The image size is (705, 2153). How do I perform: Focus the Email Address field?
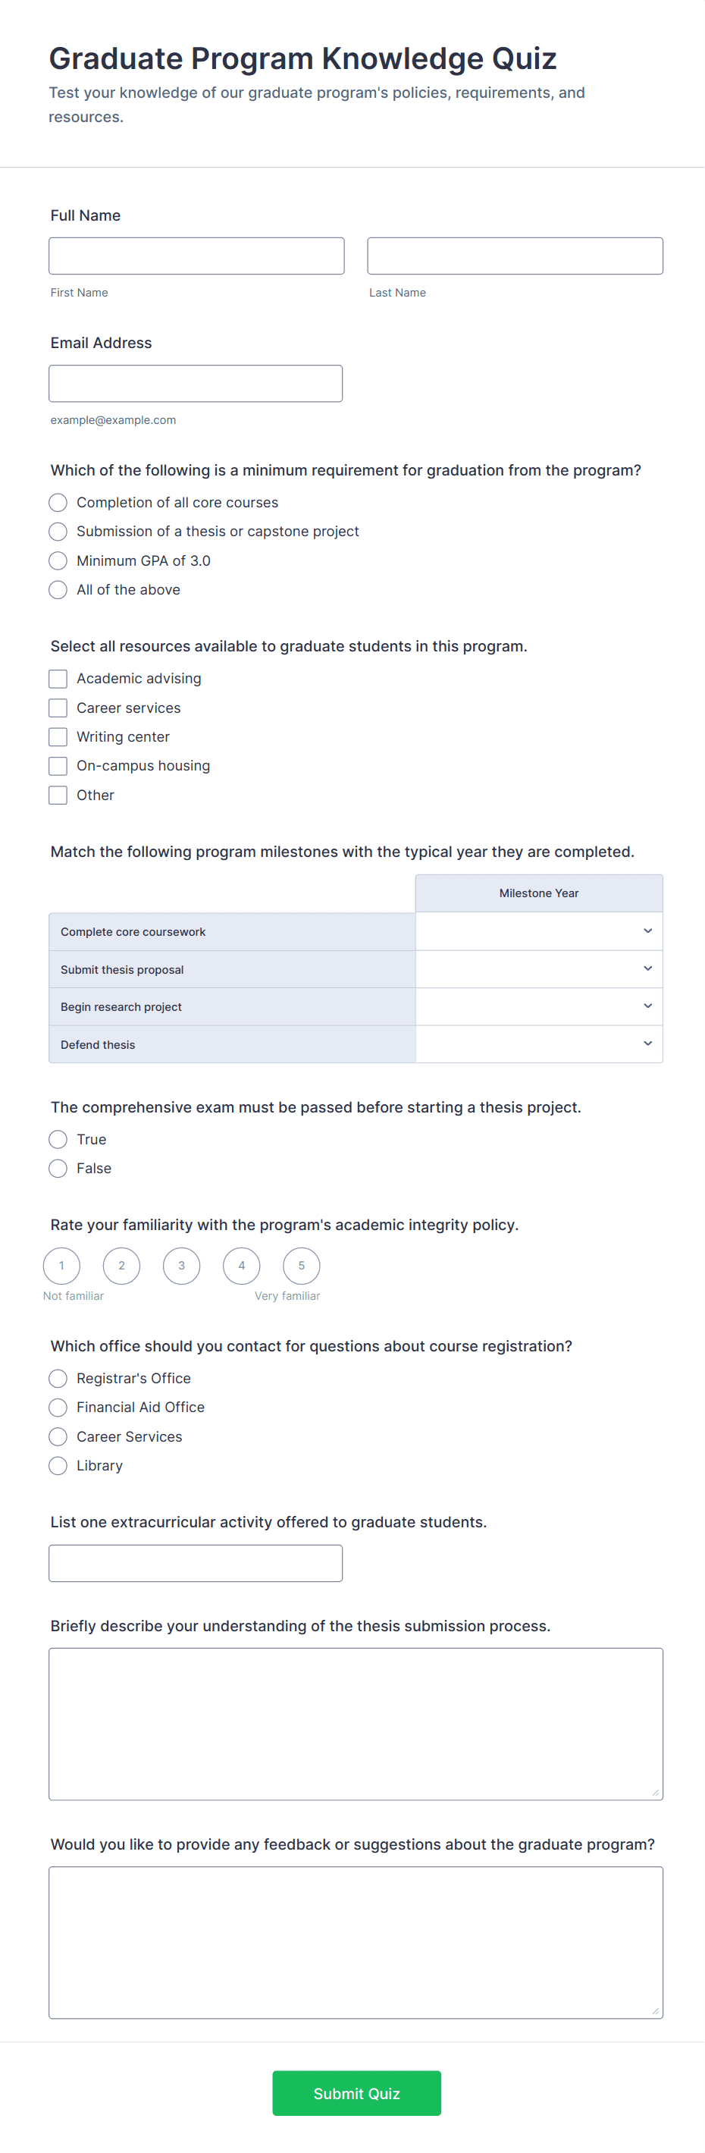click(x=196, y=384)
